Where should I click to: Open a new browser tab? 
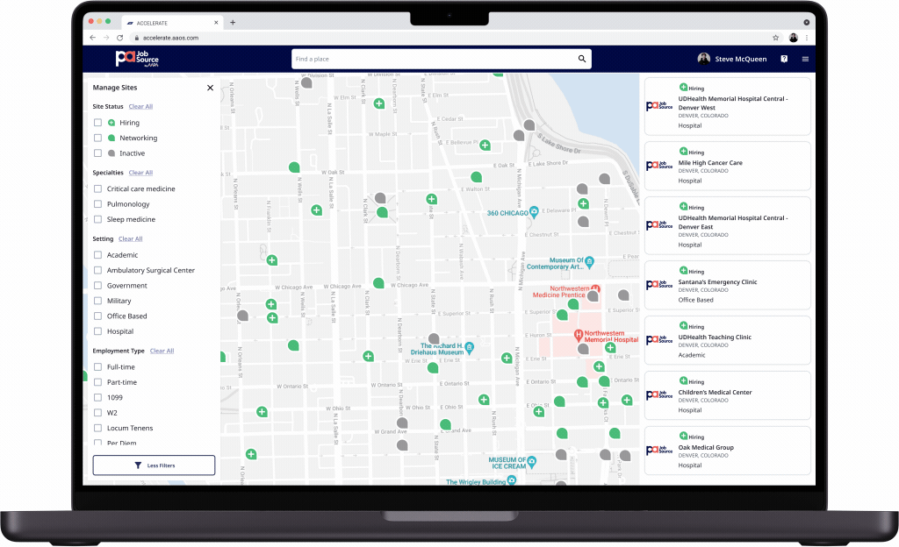[233, 22]
